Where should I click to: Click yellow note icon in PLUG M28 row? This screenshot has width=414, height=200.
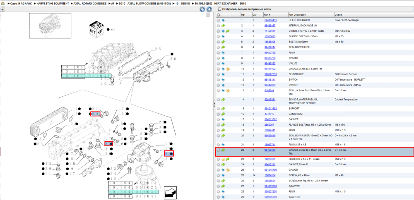pos(223,159)
